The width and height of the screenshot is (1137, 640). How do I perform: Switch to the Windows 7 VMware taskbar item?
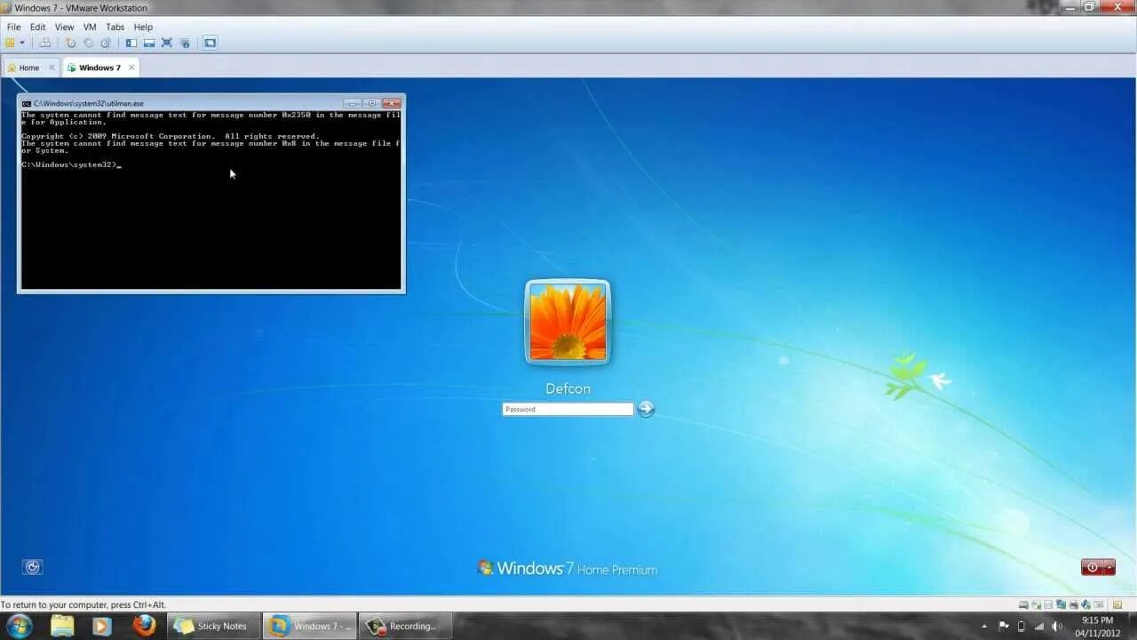(x=310, y=626)
